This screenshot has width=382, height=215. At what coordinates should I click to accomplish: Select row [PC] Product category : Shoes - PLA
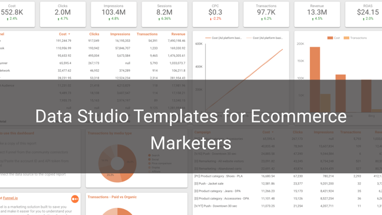pyautogui.click(x=288, y=176)
